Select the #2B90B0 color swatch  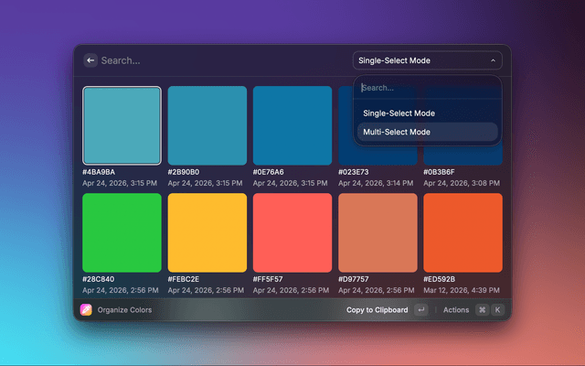pyautogui.click(x=207, y=125)
